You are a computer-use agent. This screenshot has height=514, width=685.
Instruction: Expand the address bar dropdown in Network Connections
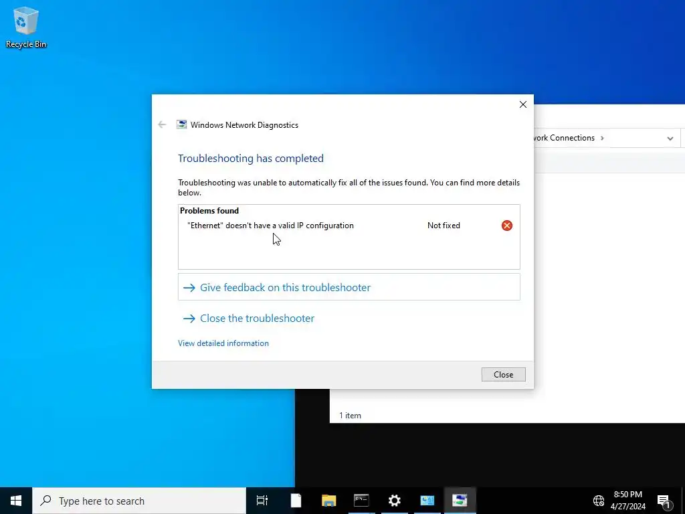670,138
